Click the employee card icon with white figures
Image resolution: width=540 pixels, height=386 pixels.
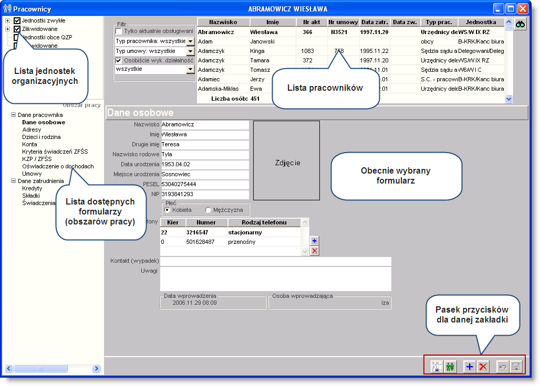[x=437, y=367]
